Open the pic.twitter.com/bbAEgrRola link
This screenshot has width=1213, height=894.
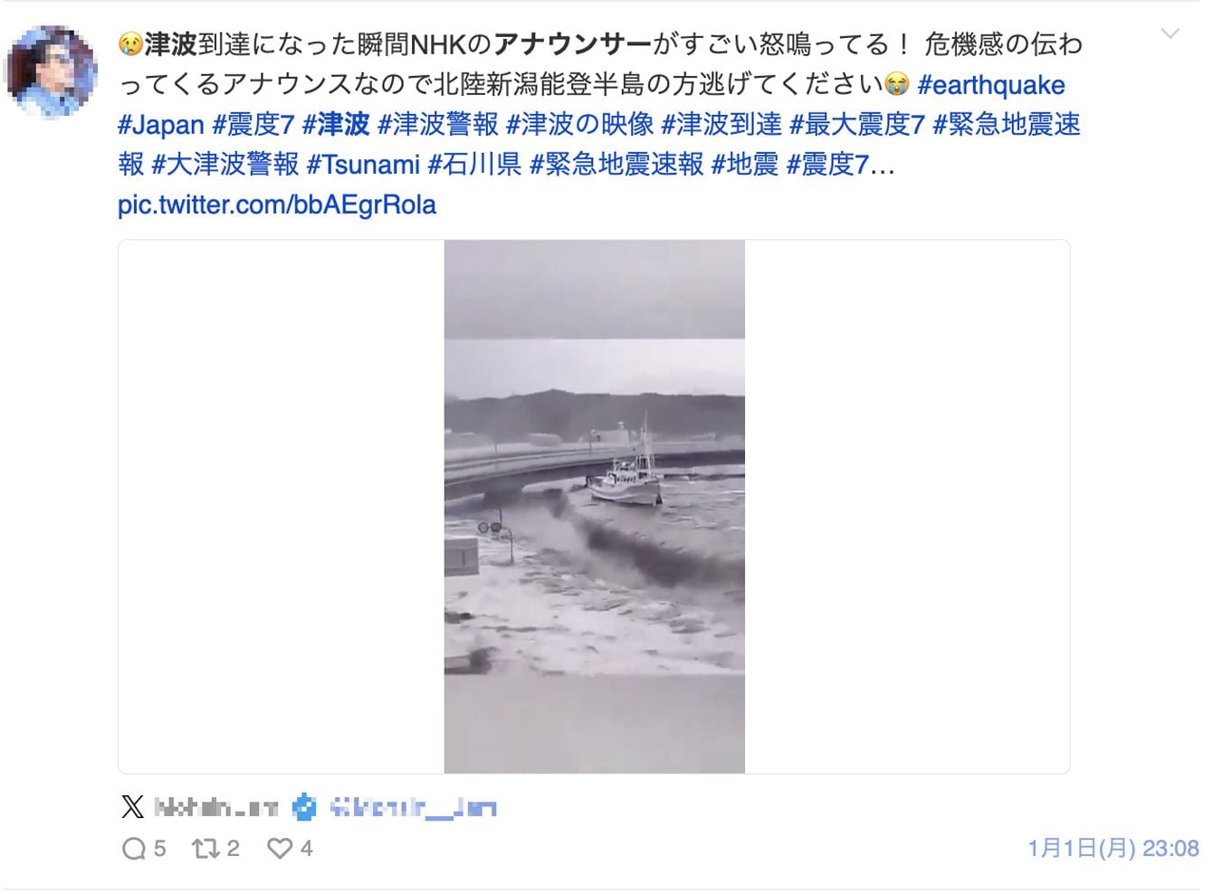[x=277, y=204]
